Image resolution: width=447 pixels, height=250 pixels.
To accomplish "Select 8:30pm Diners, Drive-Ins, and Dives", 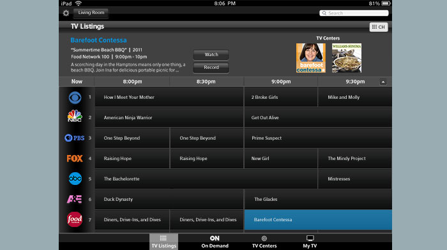I will coord(207,220).
